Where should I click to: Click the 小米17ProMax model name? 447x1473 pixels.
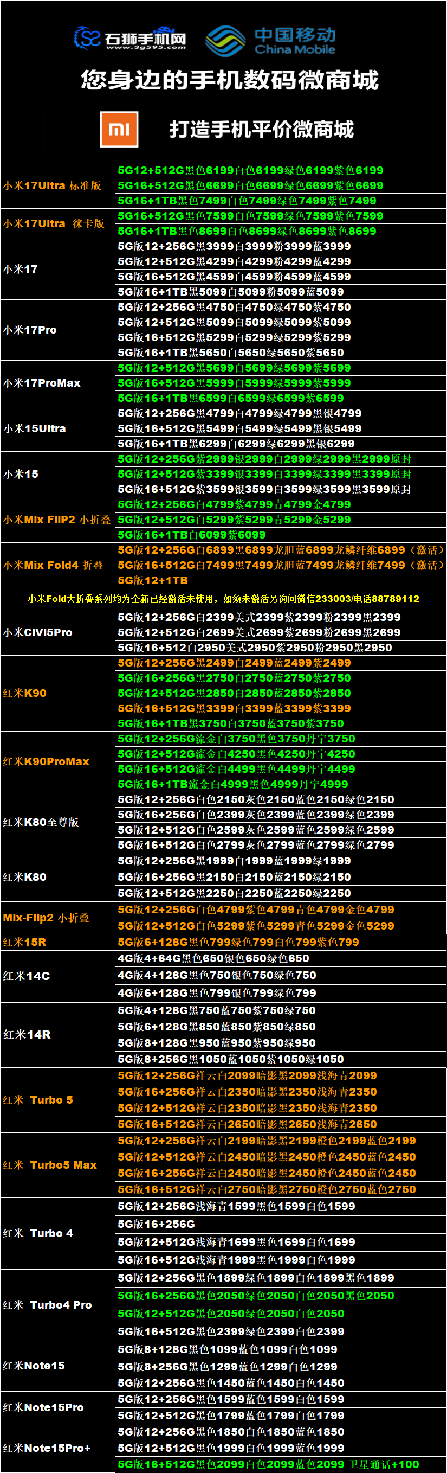pos(42,383)
